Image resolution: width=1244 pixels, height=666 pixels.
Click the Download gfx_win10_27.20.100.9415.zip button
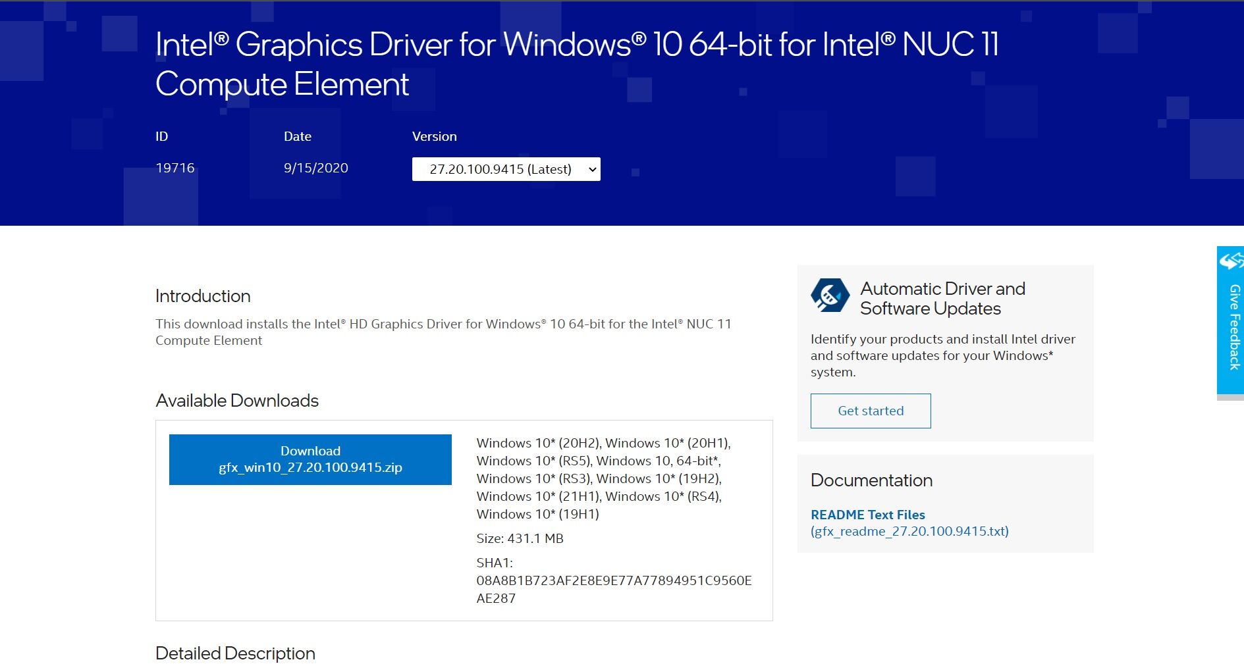coord(310,459)
